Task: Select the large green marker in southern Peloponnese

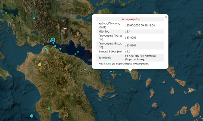Action: pyautogui.click(x=49, y=108)
